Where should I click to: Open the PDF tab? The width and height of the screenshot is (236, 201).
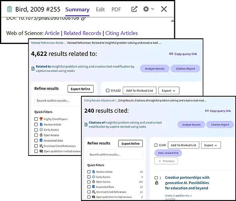coord(116,9)
